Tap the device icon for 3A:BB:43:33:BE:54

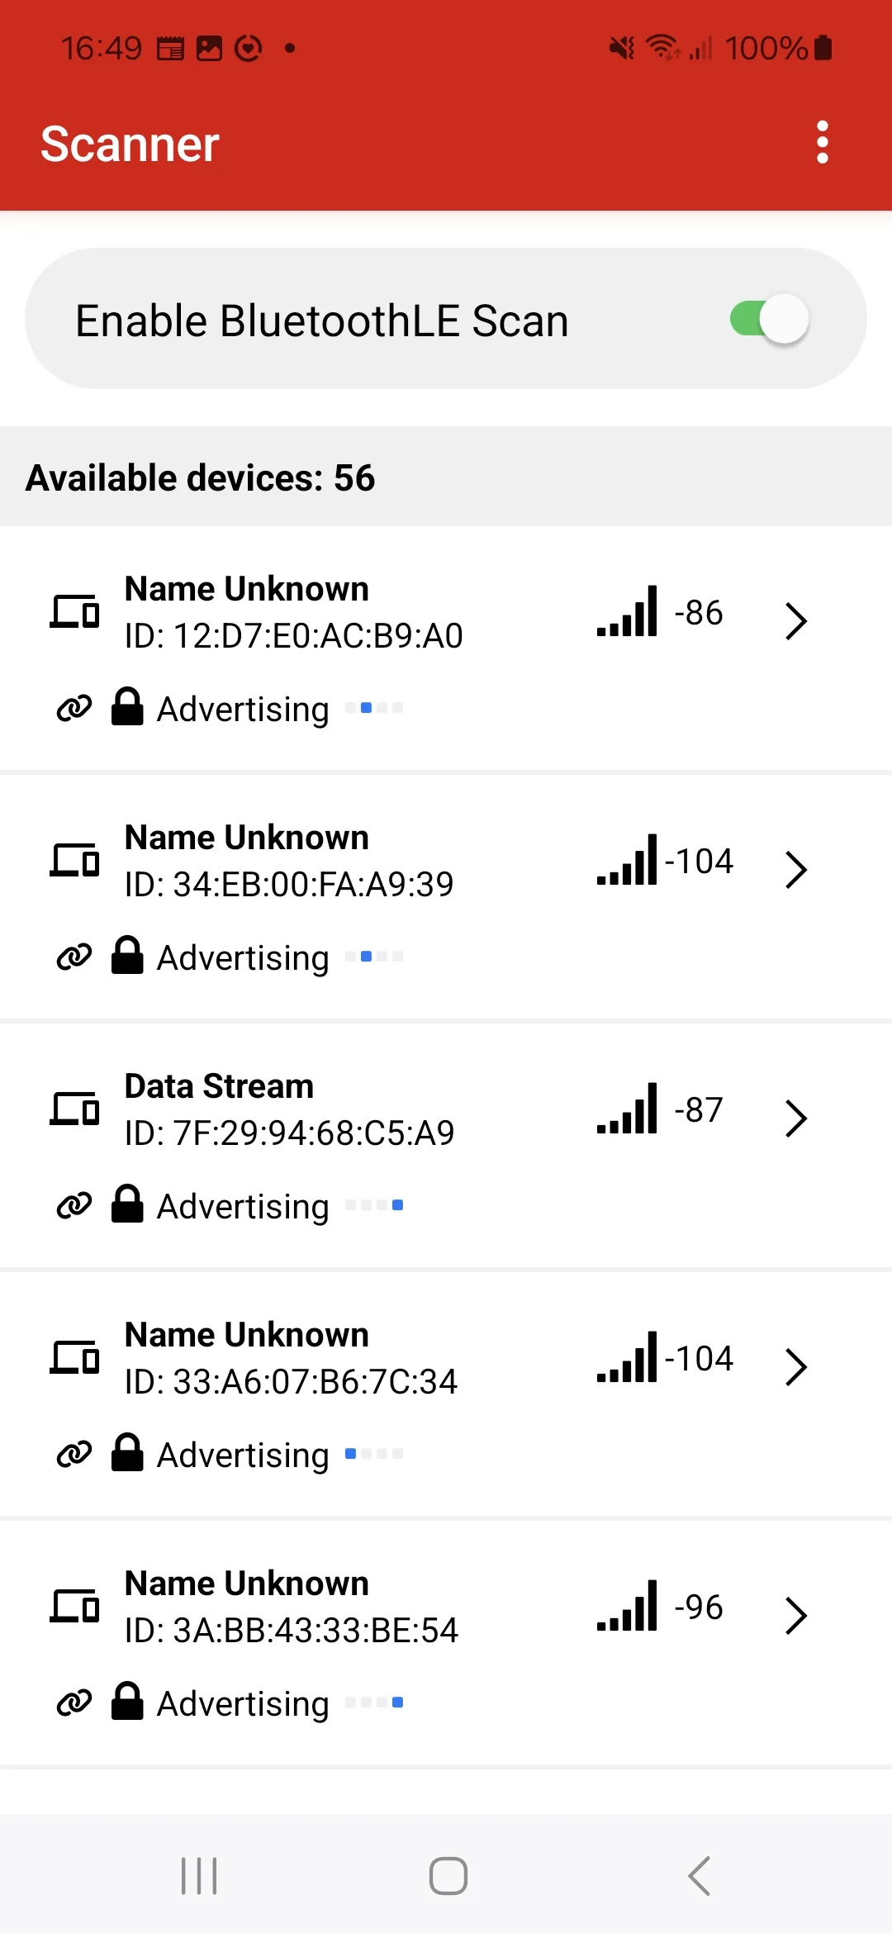pyautogui.click(x=75, y=1607)
